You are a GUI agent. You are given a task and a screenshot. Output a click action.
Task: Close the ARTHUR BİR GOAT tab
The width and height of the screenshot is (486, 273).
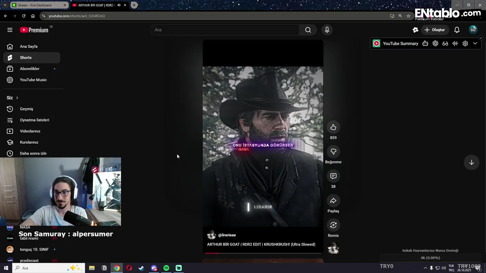125,5
